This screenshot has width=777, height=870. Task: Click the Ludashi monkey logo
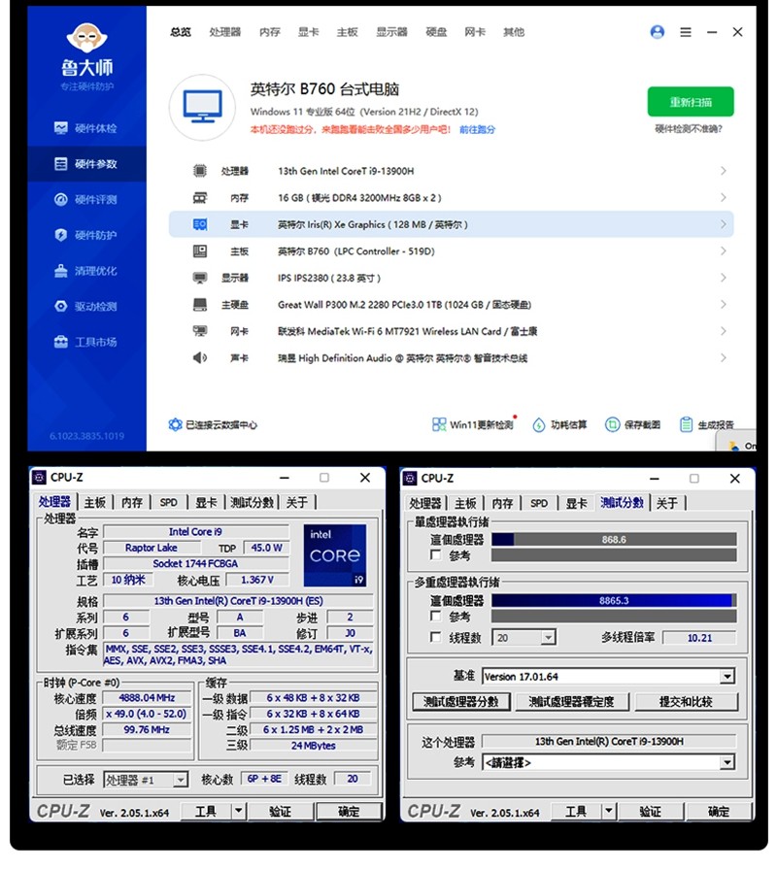(x=86, y=39)
